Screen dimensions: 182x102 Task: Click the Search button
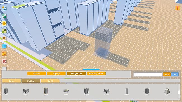click(x=167, y=74)
